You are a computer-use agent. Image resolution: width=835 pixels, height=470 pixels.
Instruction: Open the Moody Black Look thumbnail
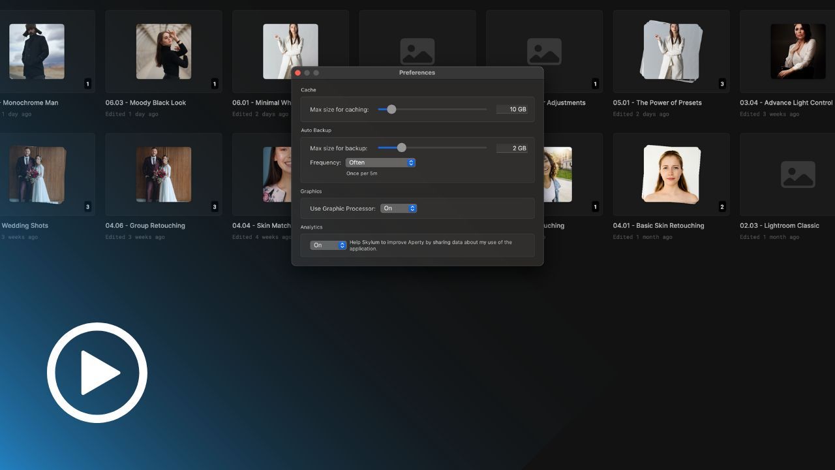click(x=164, y=52)
